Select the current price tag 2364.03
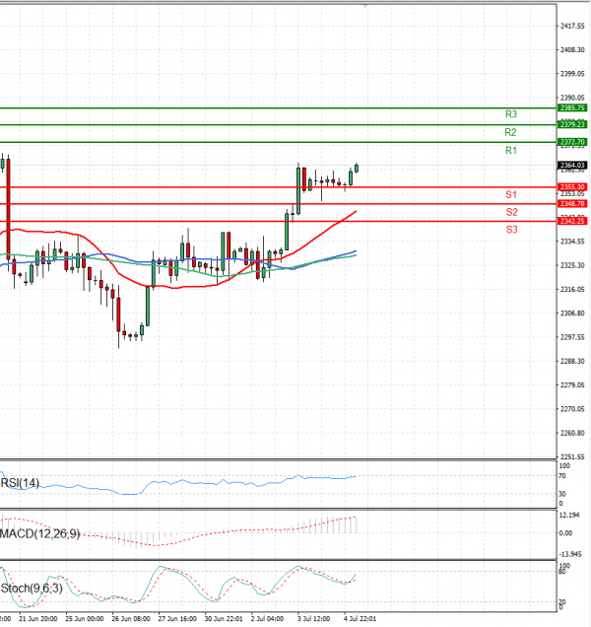Viewport: 591px width, 627px height. (x=572, y=166)
